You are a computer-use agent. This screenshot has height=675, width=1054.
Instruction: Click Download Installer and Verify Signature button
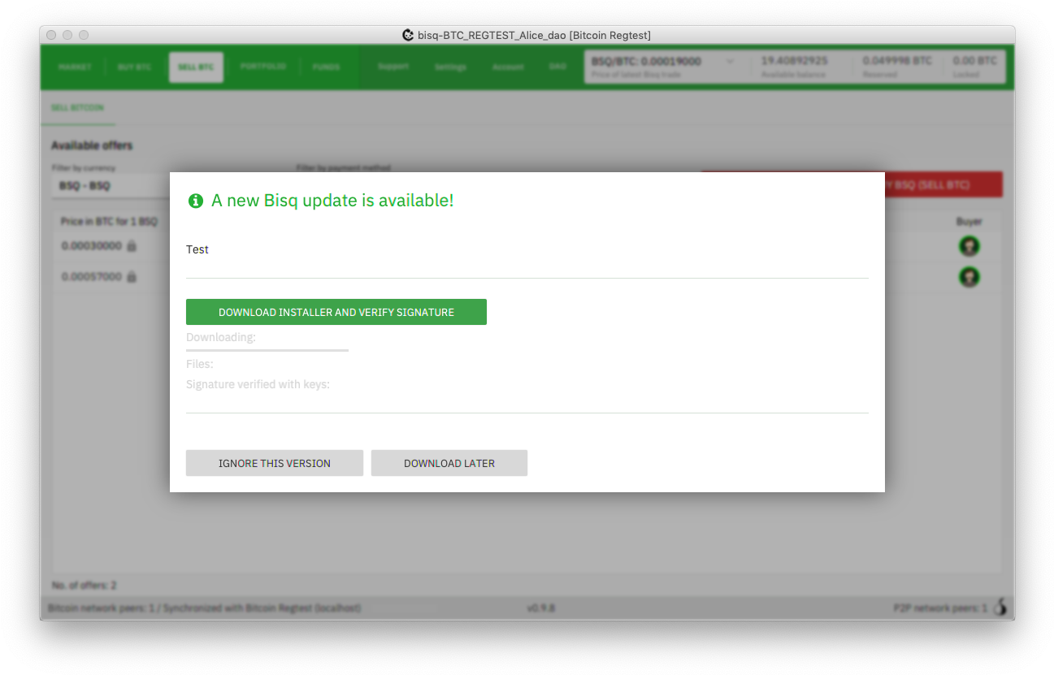336,312
